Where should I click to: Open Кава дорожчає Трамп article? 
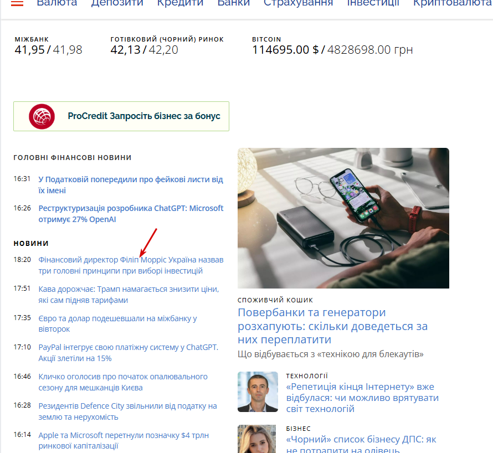[x=129, y=295]
